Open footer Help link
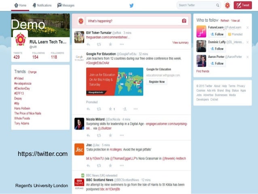Image resolution: width=258 pixels, height=194 pixels. (x=224, y=86)
